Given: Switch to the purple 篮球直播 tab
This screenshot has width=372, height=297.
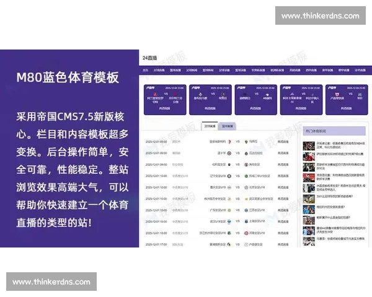Looking at the screenshot, I should coord(228,126).
